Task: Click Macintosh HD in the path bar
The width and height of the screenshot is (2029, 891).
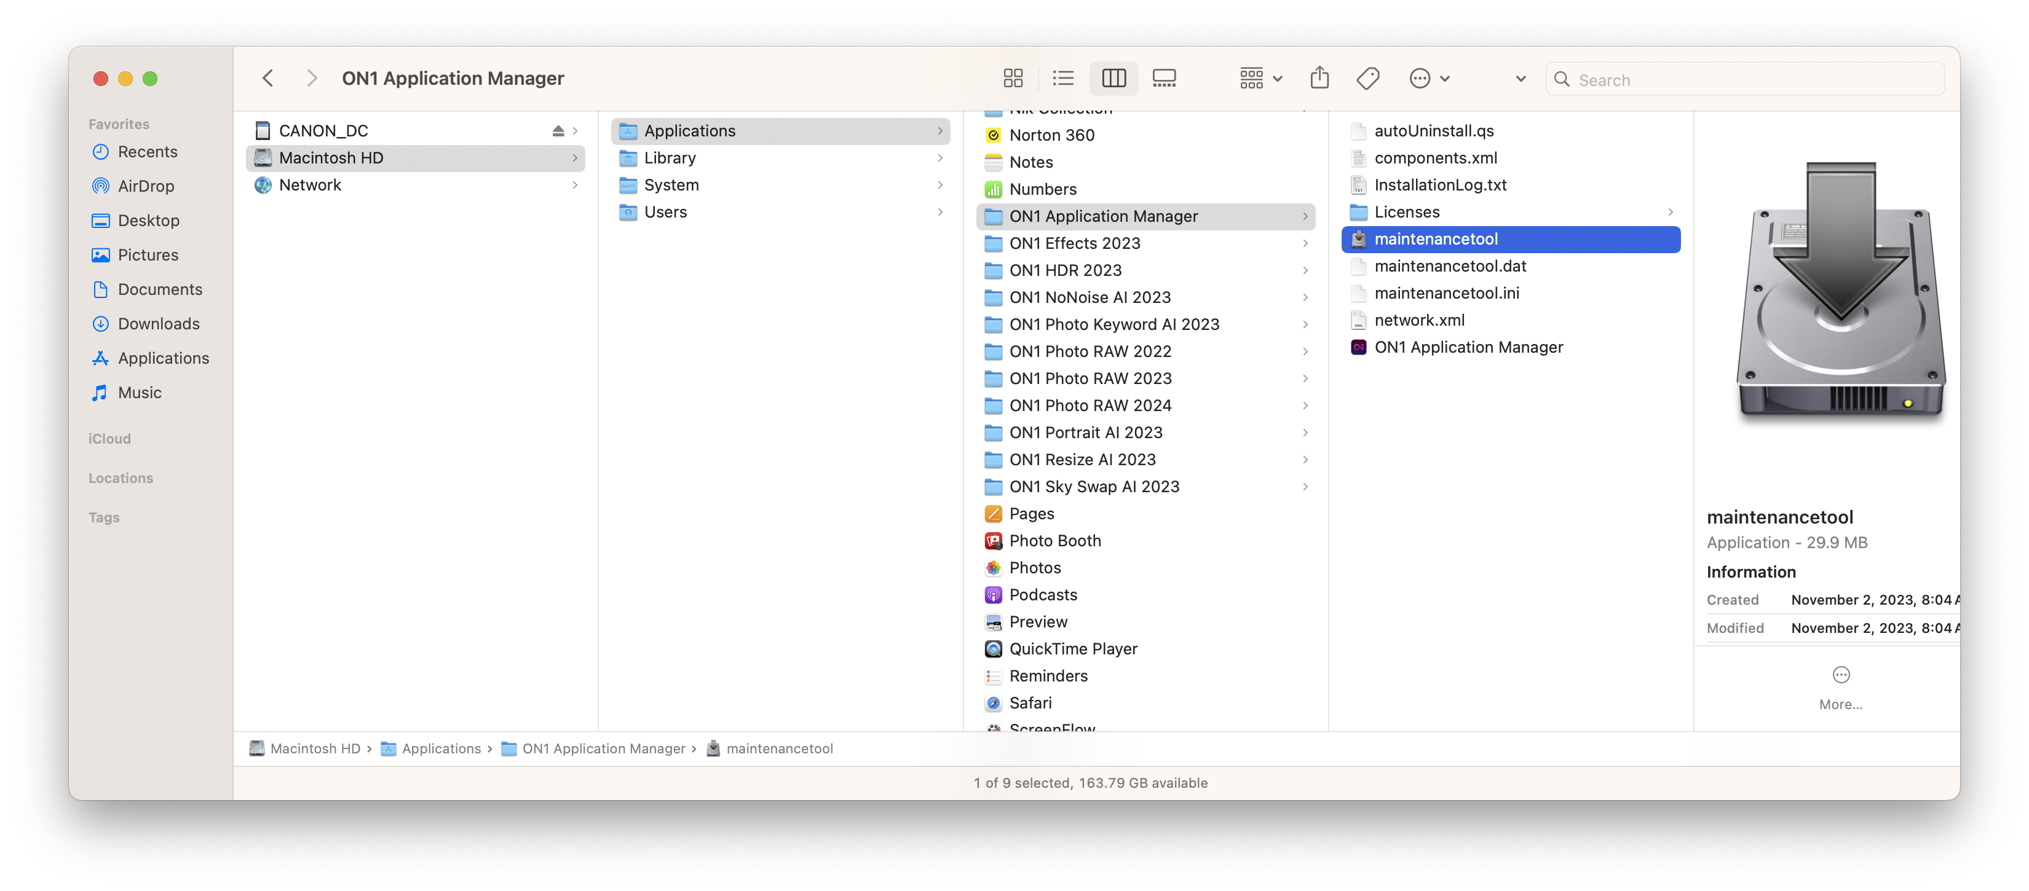Action: coord(305,748)
